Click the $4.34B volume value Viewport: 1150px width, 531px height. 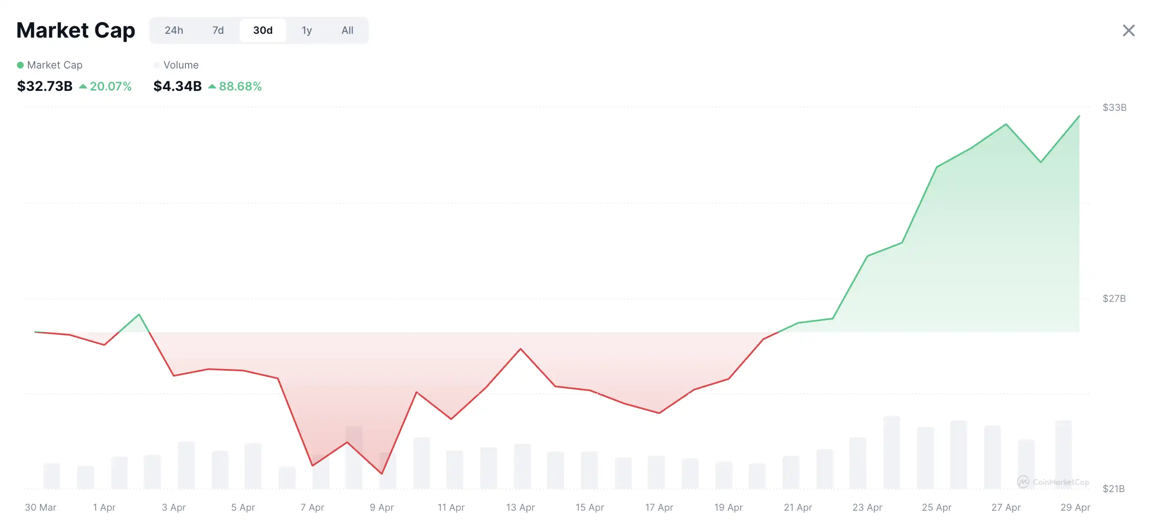click(x=177, y=86)
